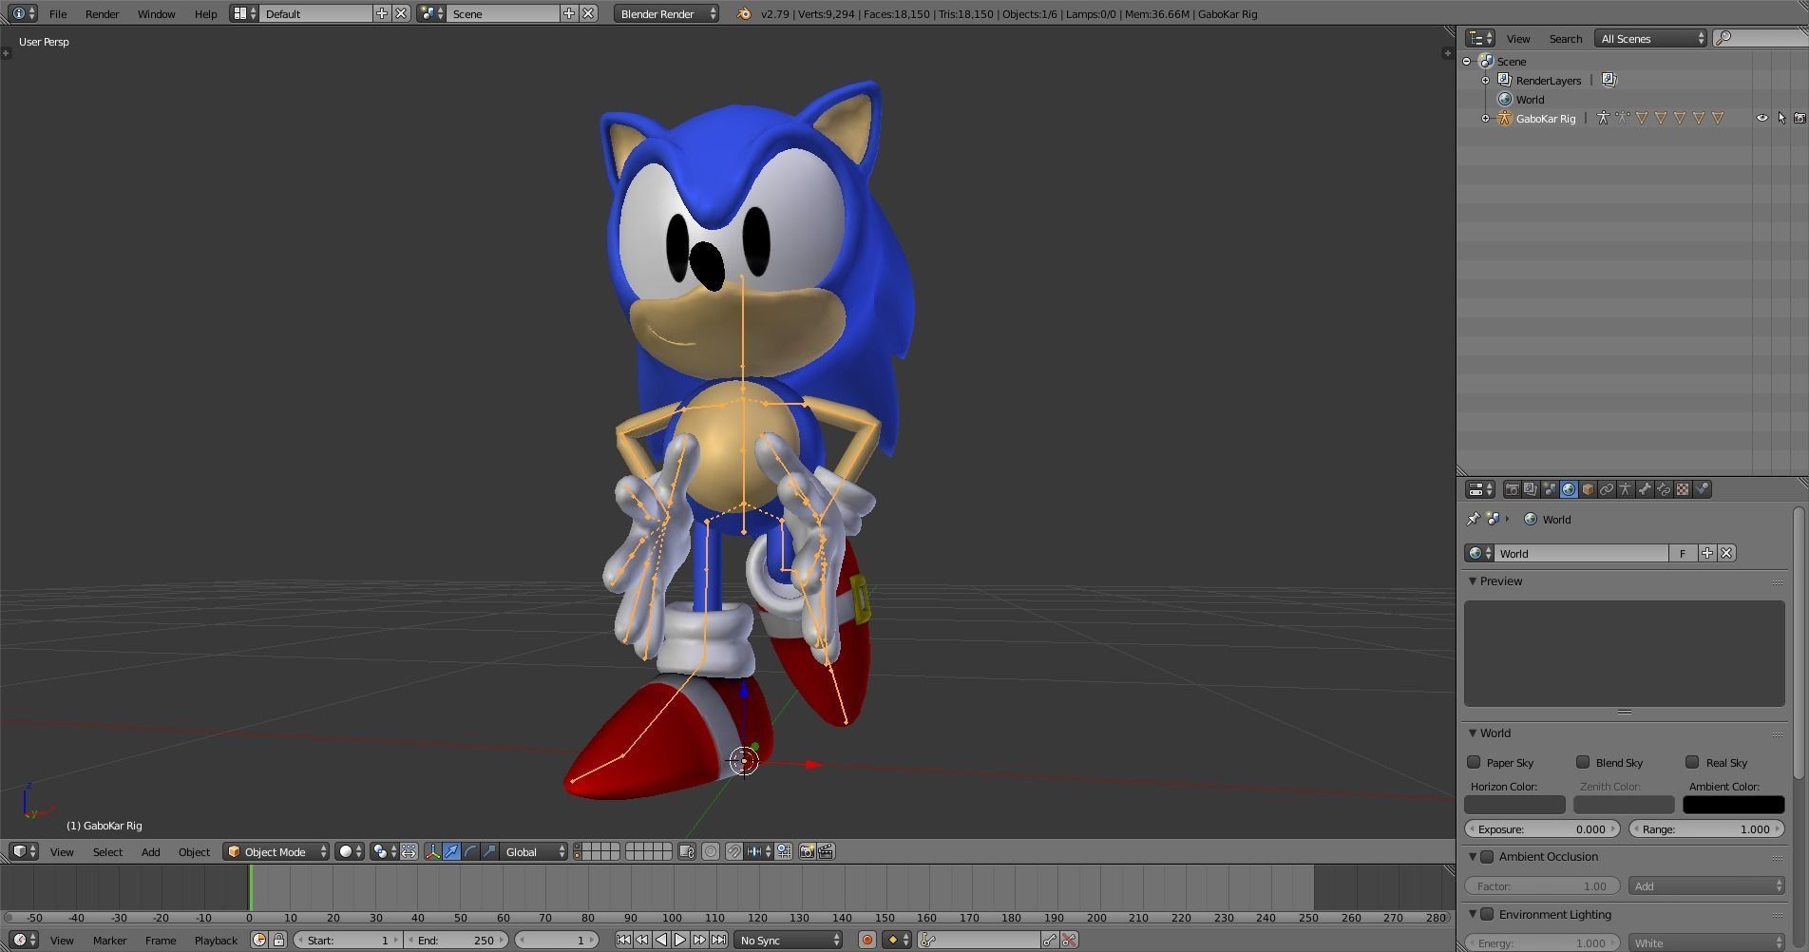Click the OpenGL render image camera icon

click(x=807, y=851)
